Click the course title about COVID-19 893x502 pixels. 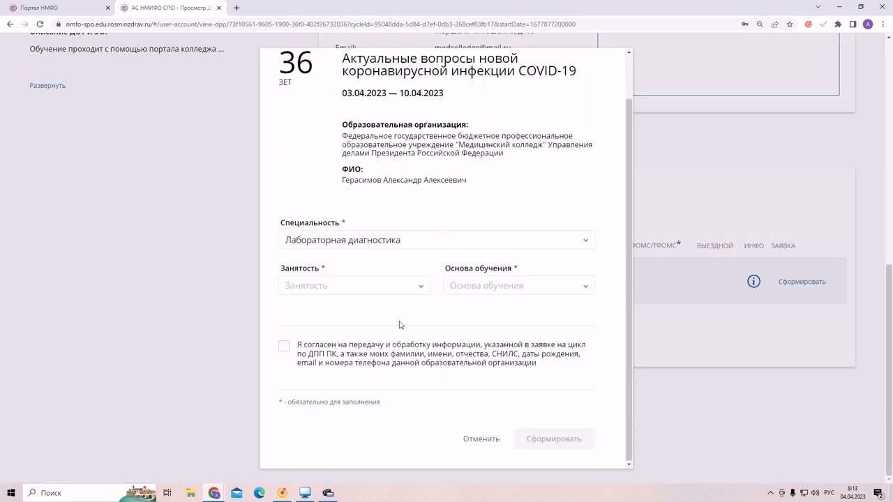[459, 64]
